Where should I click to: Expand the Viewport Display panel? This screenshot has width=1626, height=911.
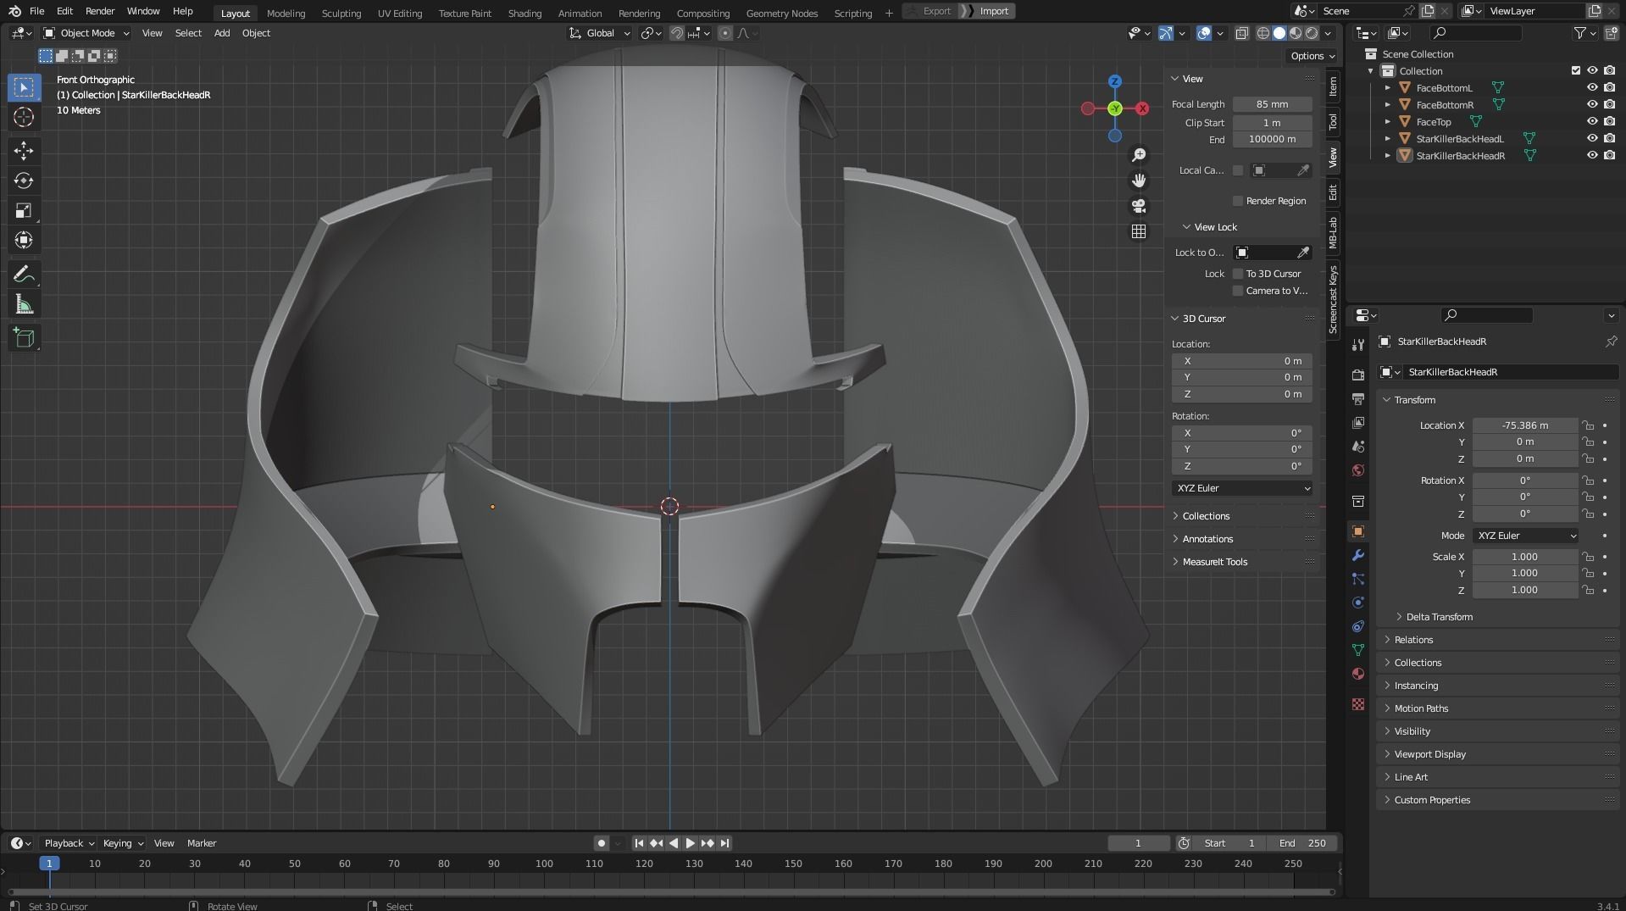(x=1429, y=754)
